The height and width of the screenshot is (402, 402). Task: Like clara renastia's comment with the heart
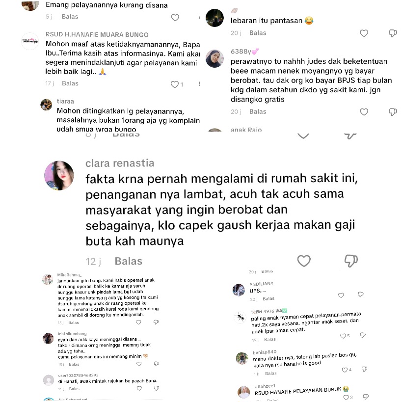click(304, 261)
